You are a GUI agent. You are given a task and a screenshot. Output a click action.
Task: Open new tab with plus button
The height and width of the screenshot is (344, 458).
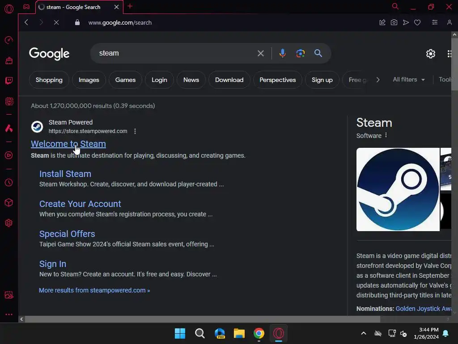coord(130,6)
